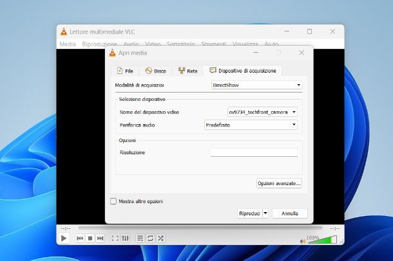Click the playback seek bar

coord(200,228)
